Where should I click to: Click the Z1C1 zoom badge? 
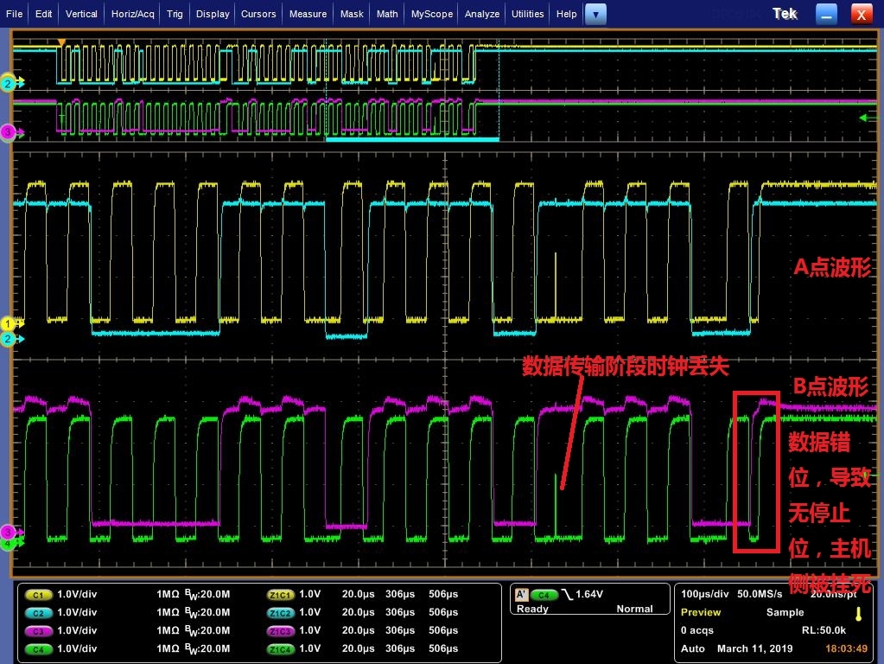point(281,595)
